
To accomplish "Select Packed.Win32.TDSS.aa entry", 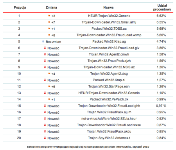I will [x=109, y=29].
